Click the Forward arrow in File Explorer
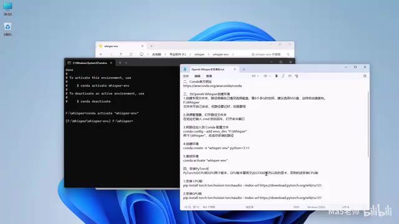The width and height of the screenshot is (399, 224). (111, 54)
